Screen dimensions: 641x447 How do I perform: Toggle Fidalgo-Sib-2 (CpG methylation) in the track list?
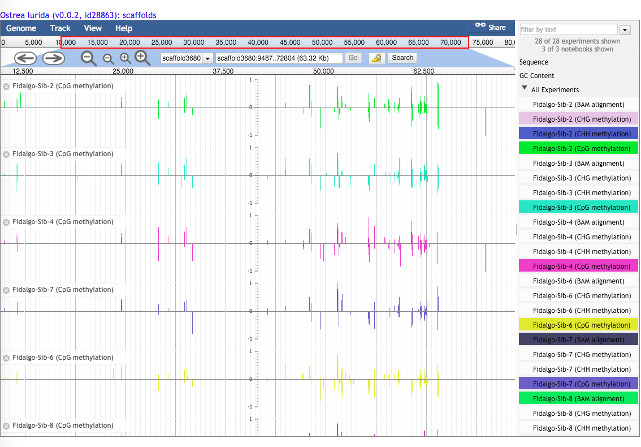[578, 149]
